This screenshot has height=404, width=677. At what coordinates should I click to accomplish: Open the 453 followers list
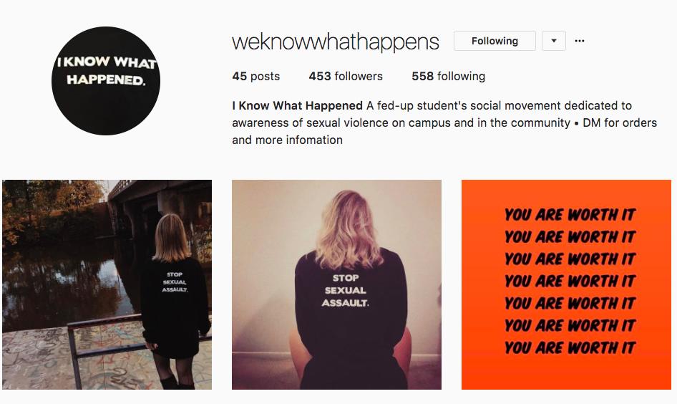346,76
